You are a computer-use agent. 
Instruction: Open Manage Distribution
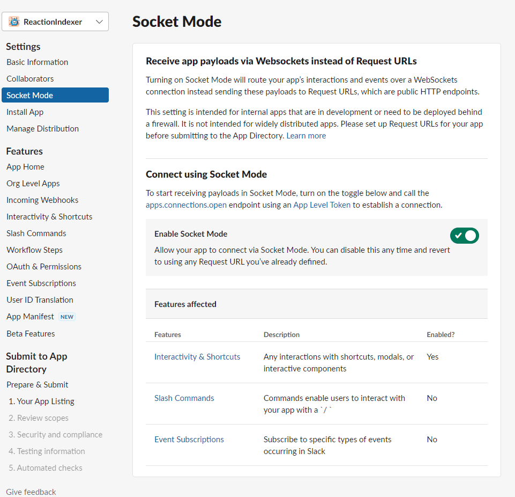[x=43, y=129]
